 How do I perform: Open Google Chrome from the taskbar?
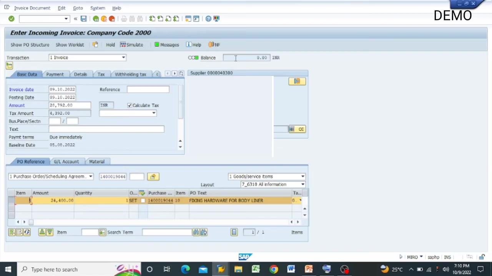273,269
